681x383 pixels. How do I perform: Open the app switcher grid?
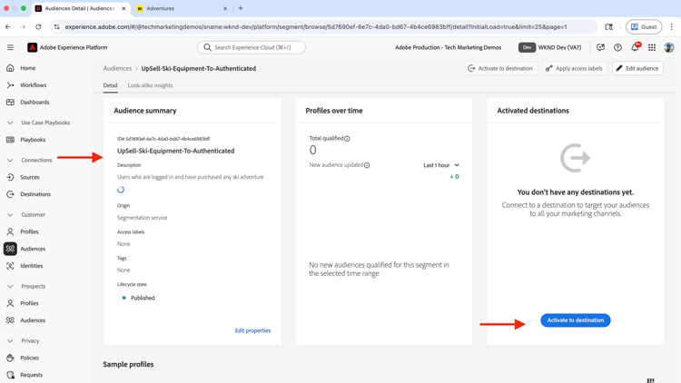(x=652, y=47)
